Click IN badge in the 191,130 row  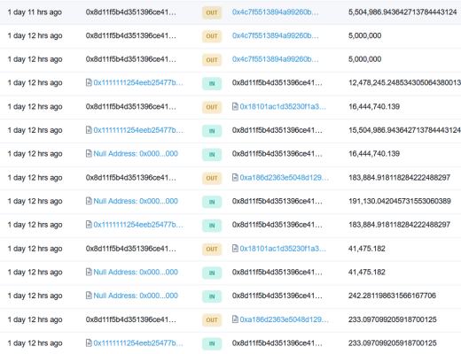click(212, 202)
